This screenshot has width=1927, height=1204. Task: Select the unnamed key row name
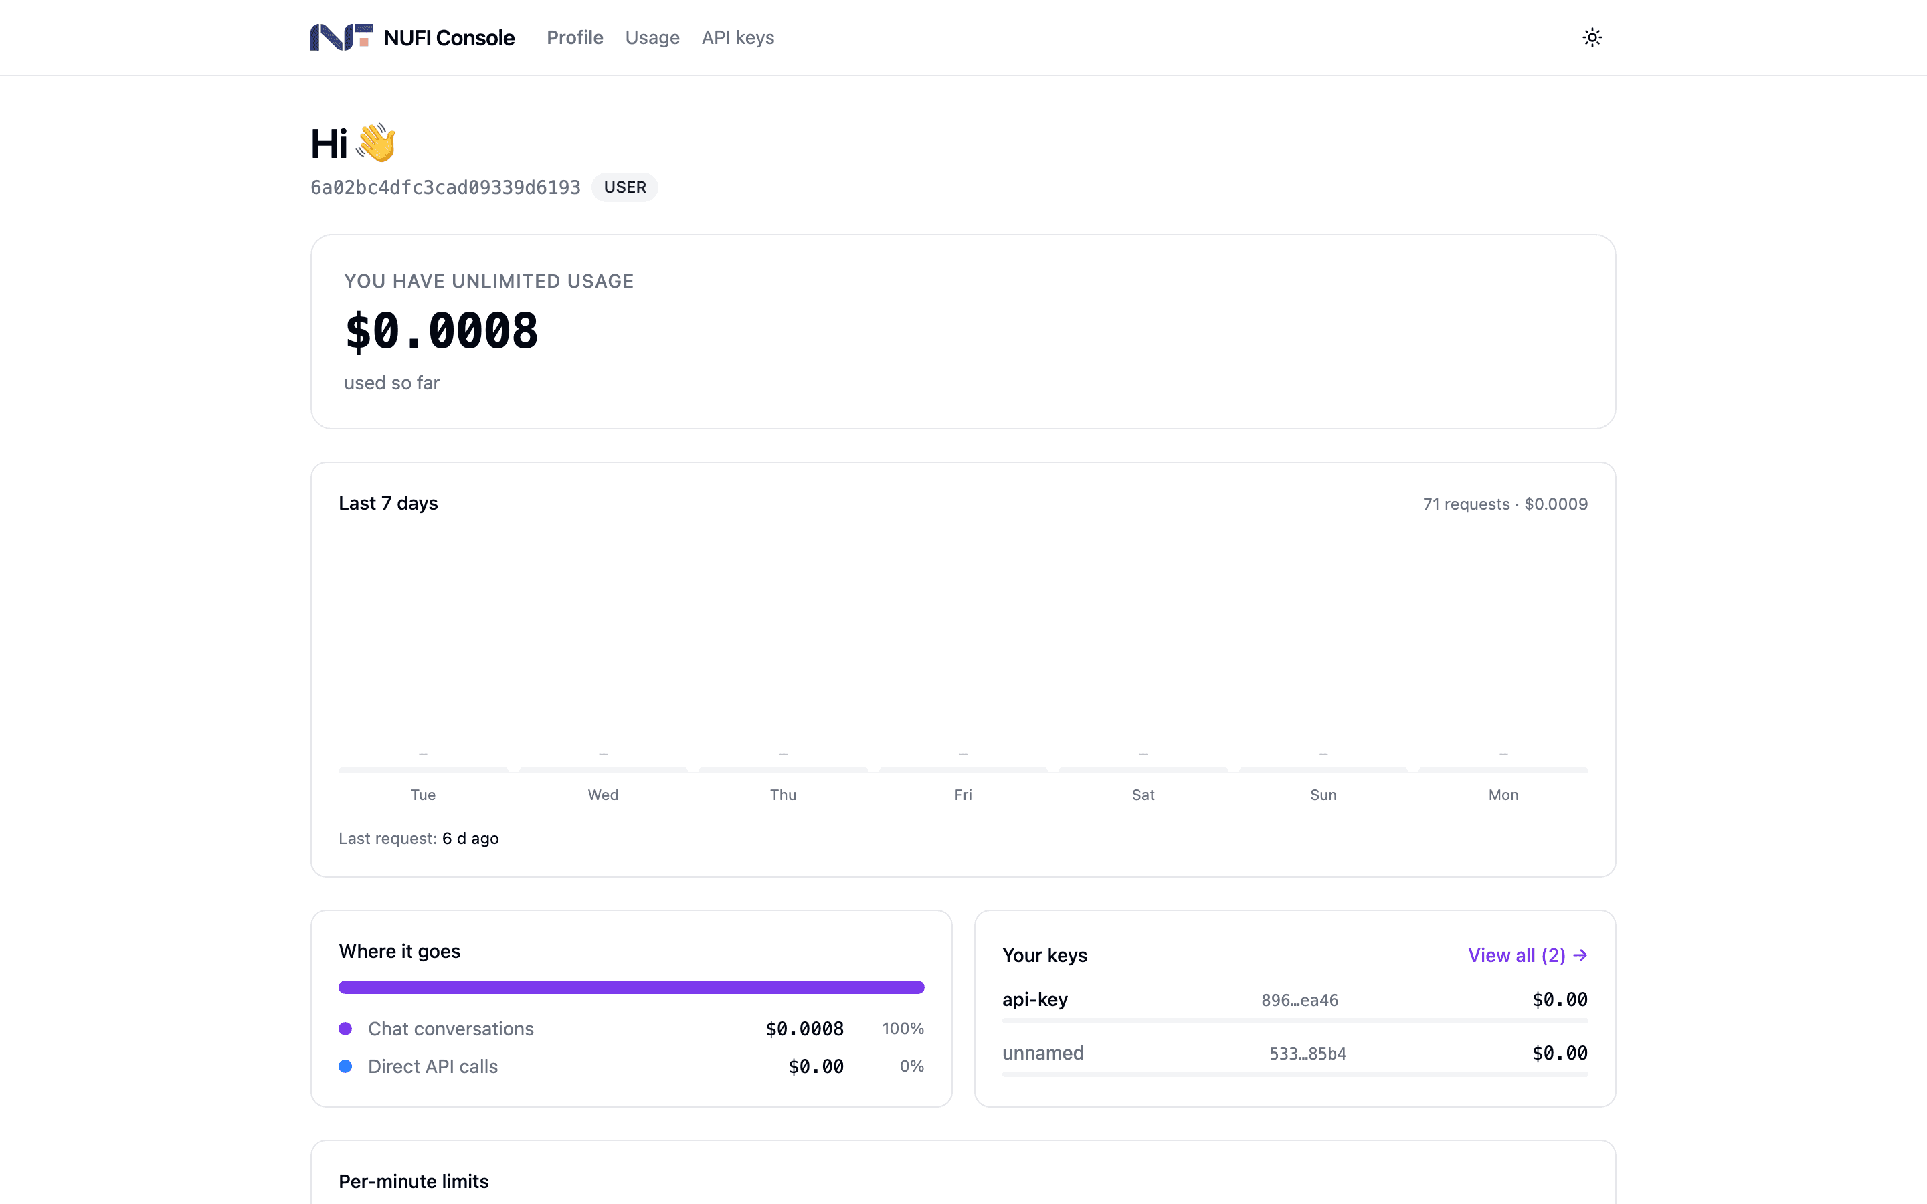pos(1043,1053)
